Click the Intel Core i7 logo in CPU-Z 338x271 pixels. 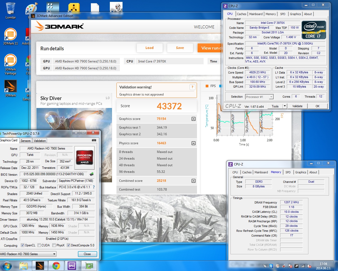[314, 30]
